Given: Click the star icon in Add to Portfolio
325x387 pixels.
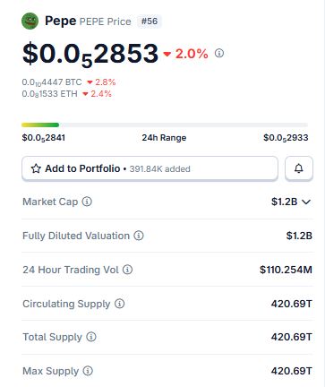Looking at the screenshot, I should pos(36,168).
